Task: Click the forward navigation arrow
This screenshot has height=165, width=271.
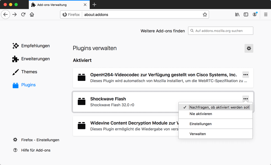Action: click(x=15, y=15)
